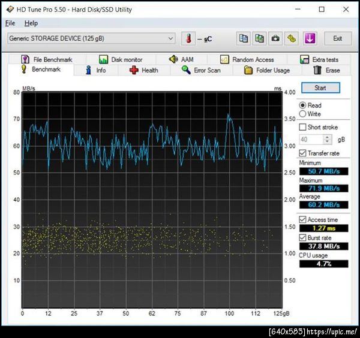Click the Exit button

[338, 38]
